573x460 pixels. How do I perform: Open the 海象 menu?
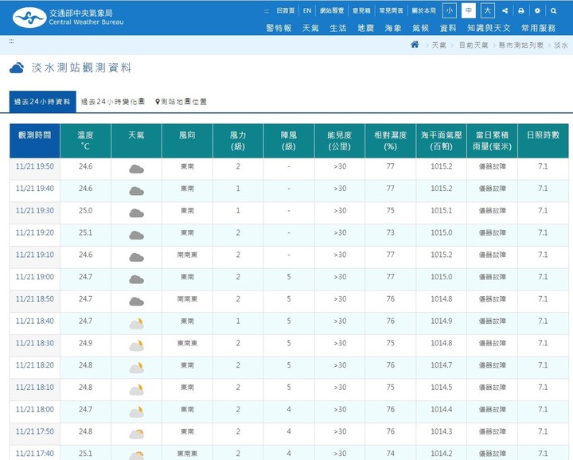click(393, 28)
